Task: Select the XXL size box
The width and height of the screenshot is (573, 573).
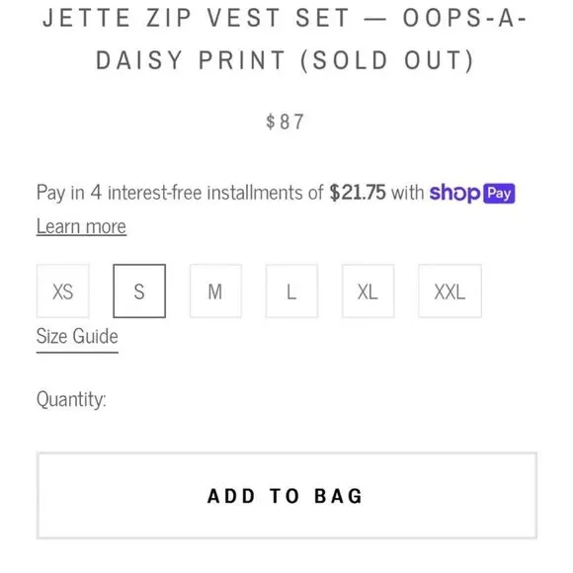Action: (x=450, y=291)
